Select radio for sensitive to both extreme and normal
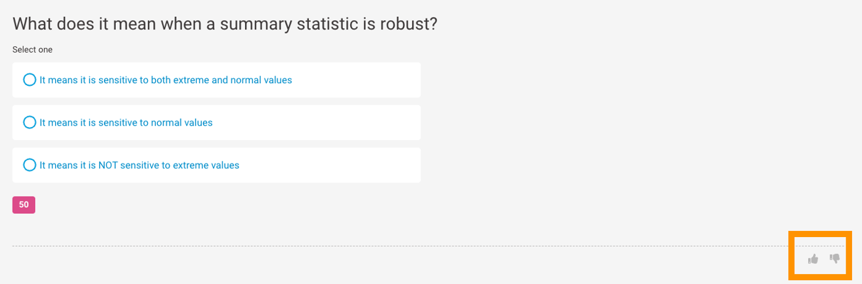This screenshot has width=862, height=284. click(x=29, y=80)
